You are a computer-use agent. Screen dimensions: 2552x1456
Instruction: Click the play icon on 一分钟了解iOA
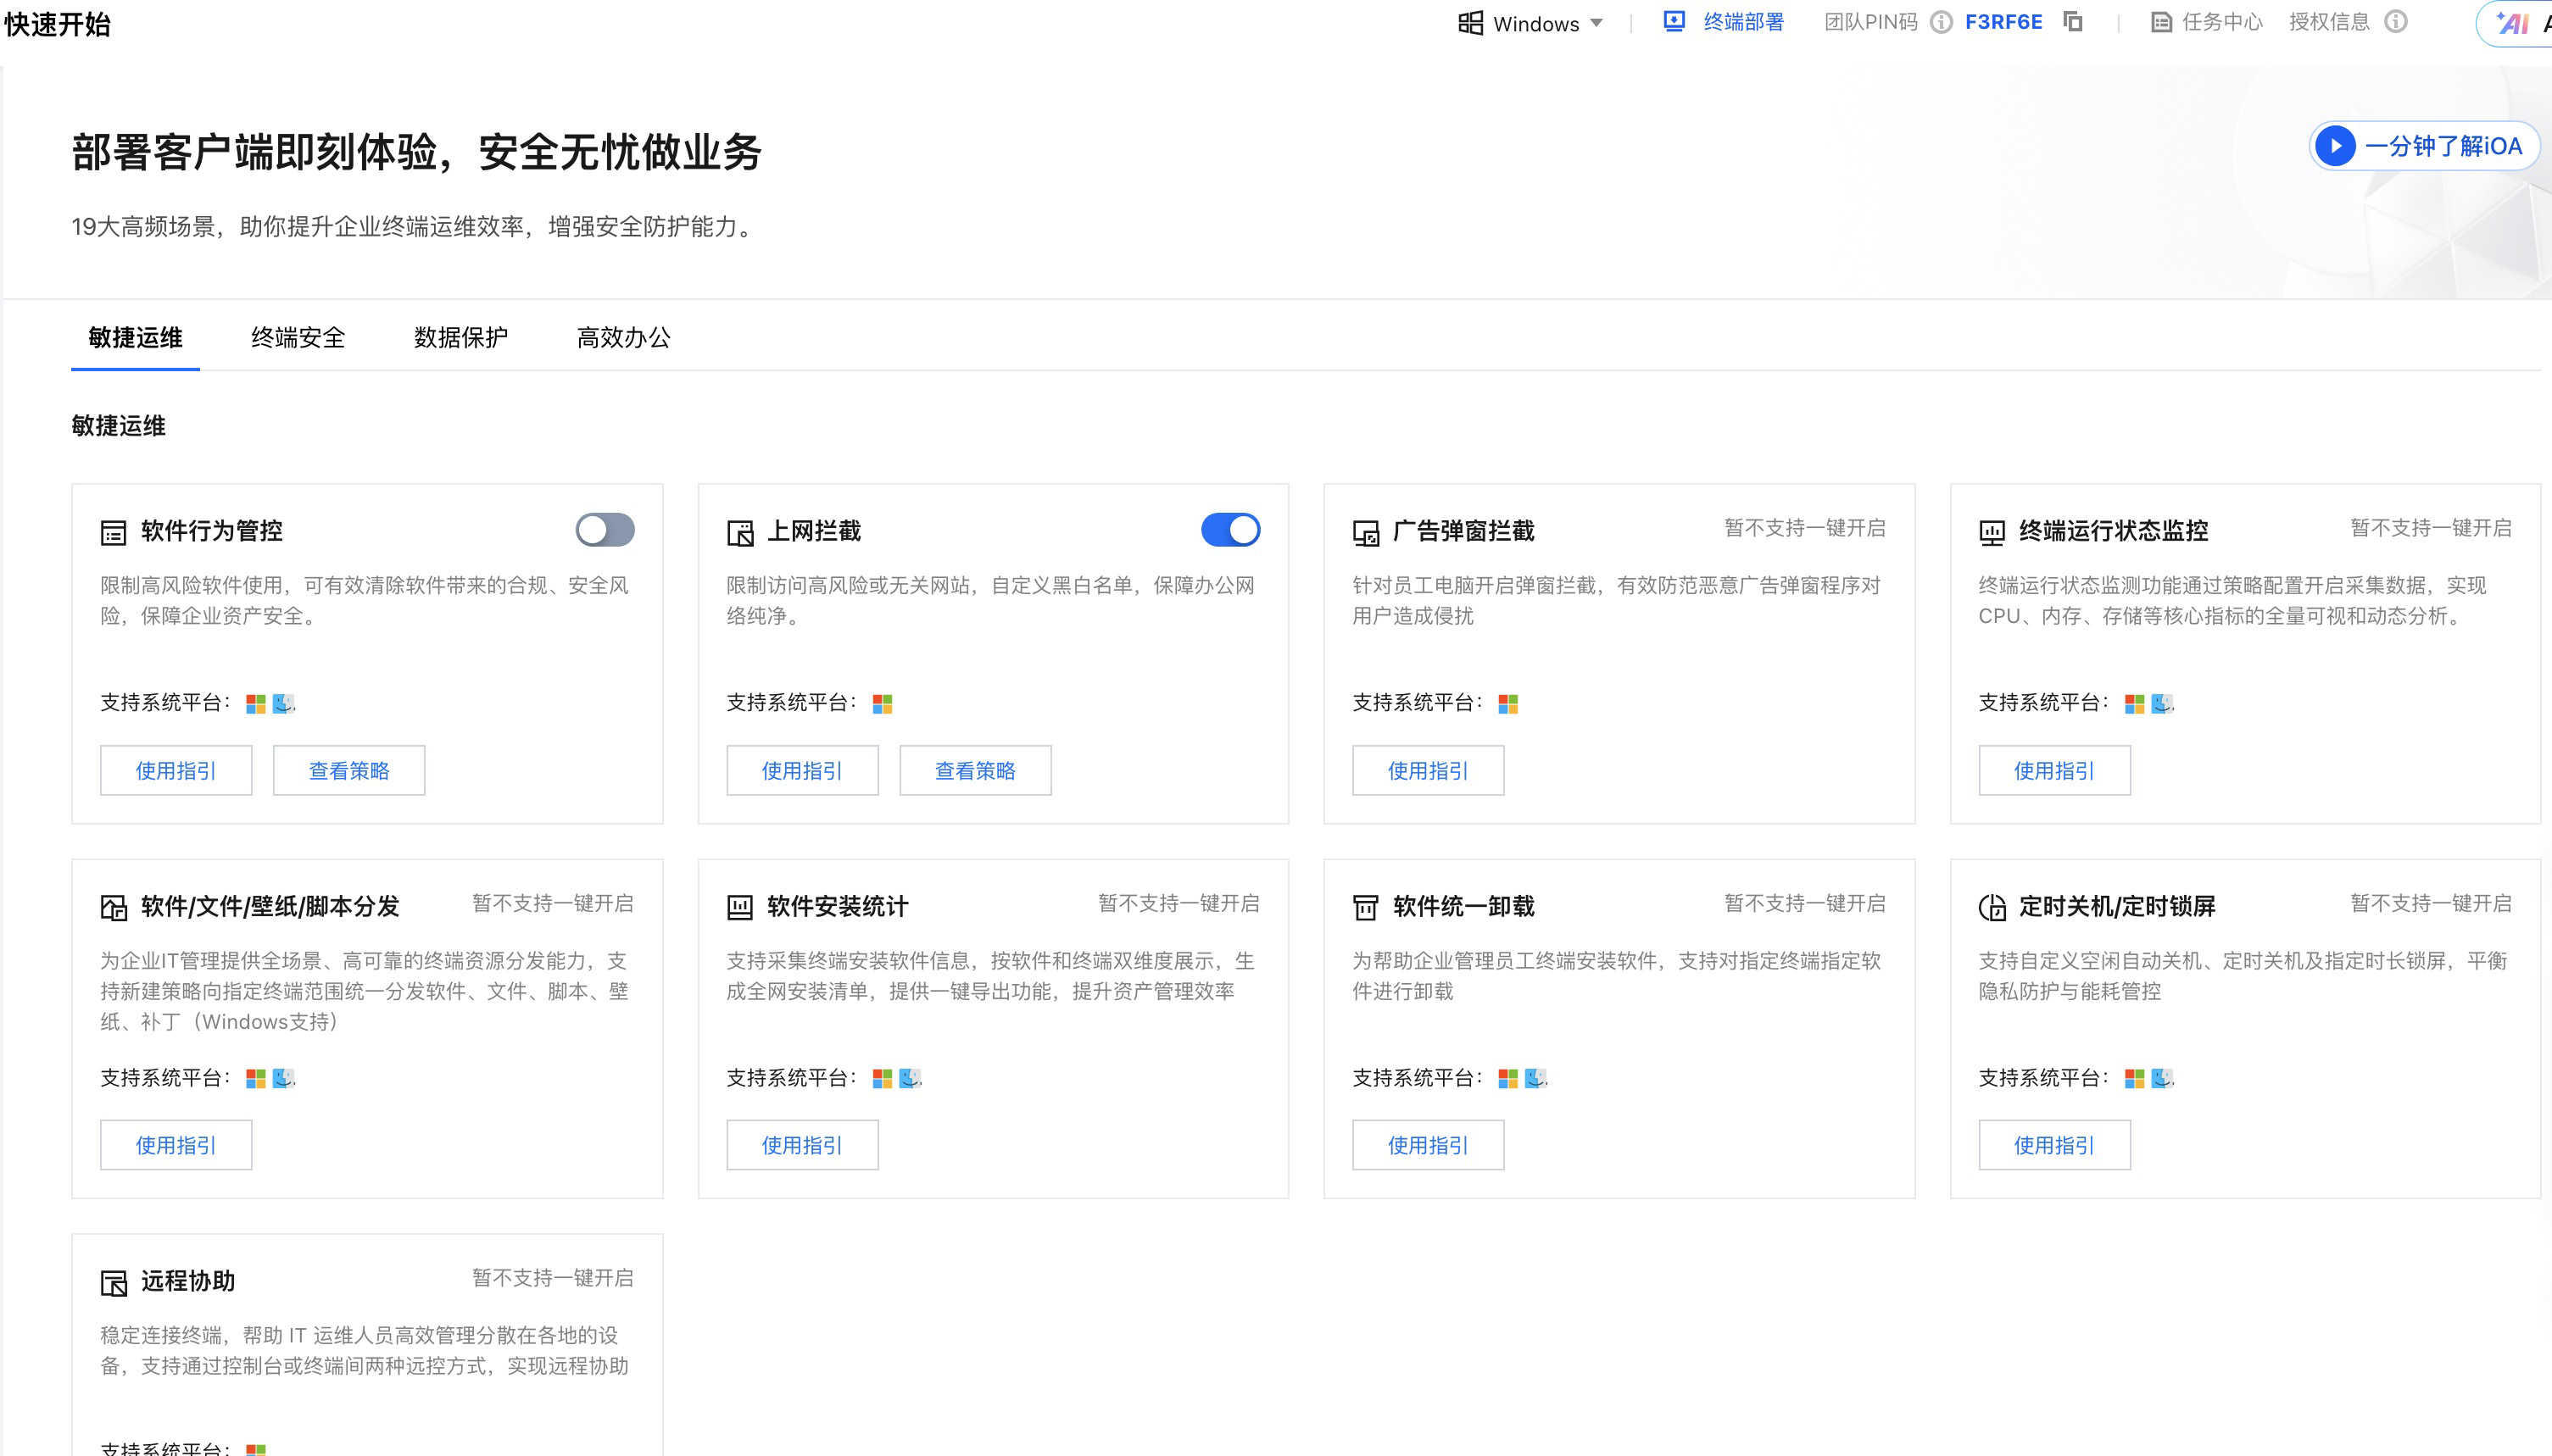click(x=2336, y=146)
